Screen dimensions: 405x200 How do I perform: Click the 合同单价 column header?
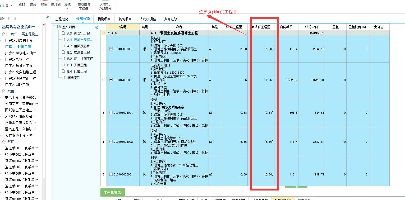point(286,27)
